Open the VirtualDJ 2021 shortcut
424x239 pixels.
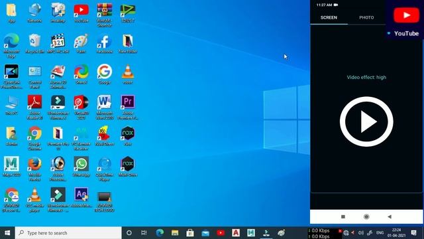pos(81,108)
